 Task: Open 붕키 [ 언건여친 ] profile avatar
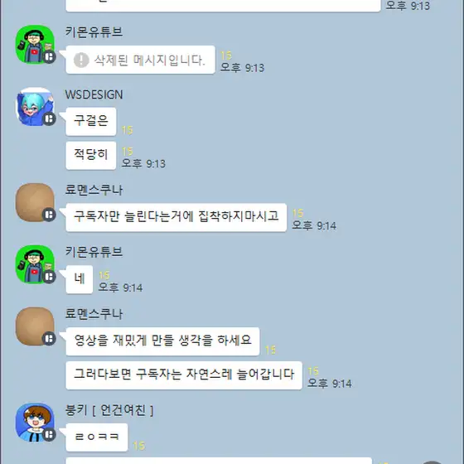35,423
